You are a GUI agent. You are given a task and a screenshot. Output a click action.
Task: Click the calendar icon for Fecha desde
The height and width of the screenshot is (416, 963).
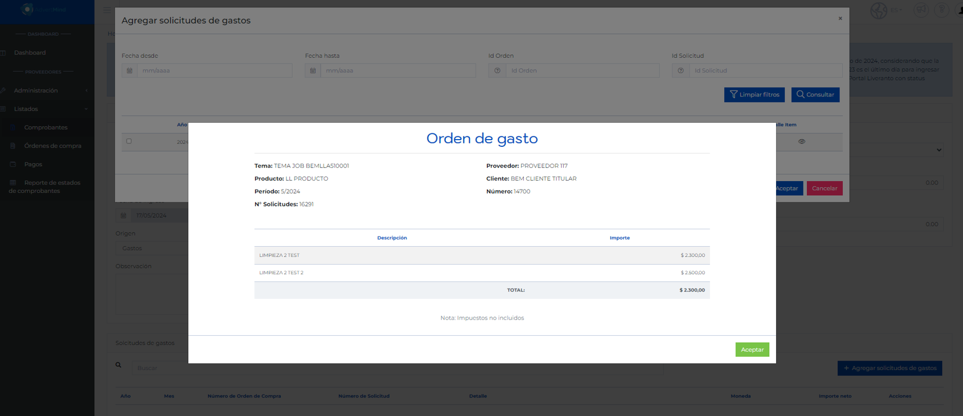click(x=130, y=71)
